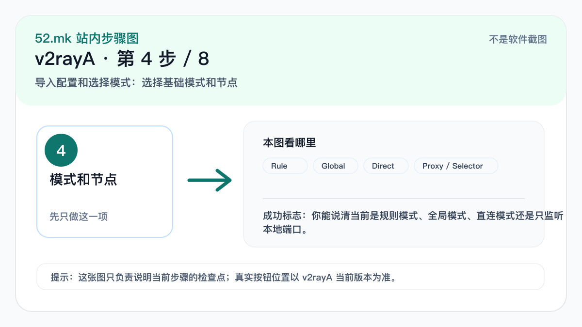Click the 导入配置和选择模式 subtitle
This screenshot has height=327, width=582.
(x=136, y=82)
